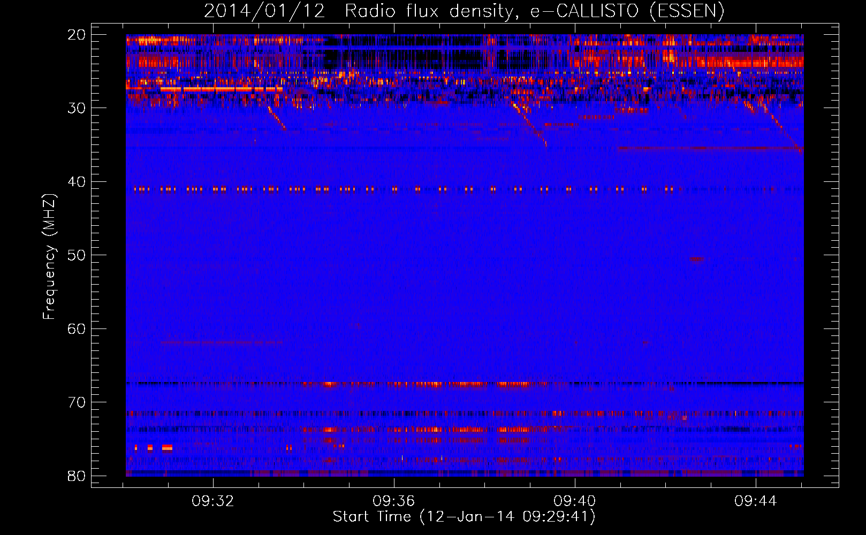The width and height of the screenshot is (866, 535).
Task: Click the 'e-CALLISTO (ESSEN)' title text
Action: 627,11
